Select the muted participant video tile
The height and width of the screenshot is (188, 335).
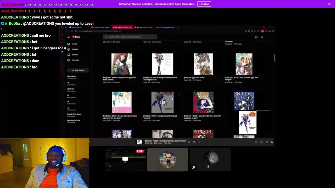(x=210, y=160)
